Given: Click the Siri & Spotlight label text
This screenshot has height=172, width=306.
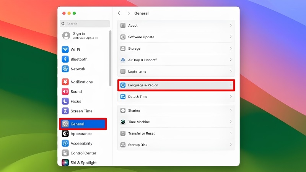Looking at the screenshot, I should [x=83, y=163].
